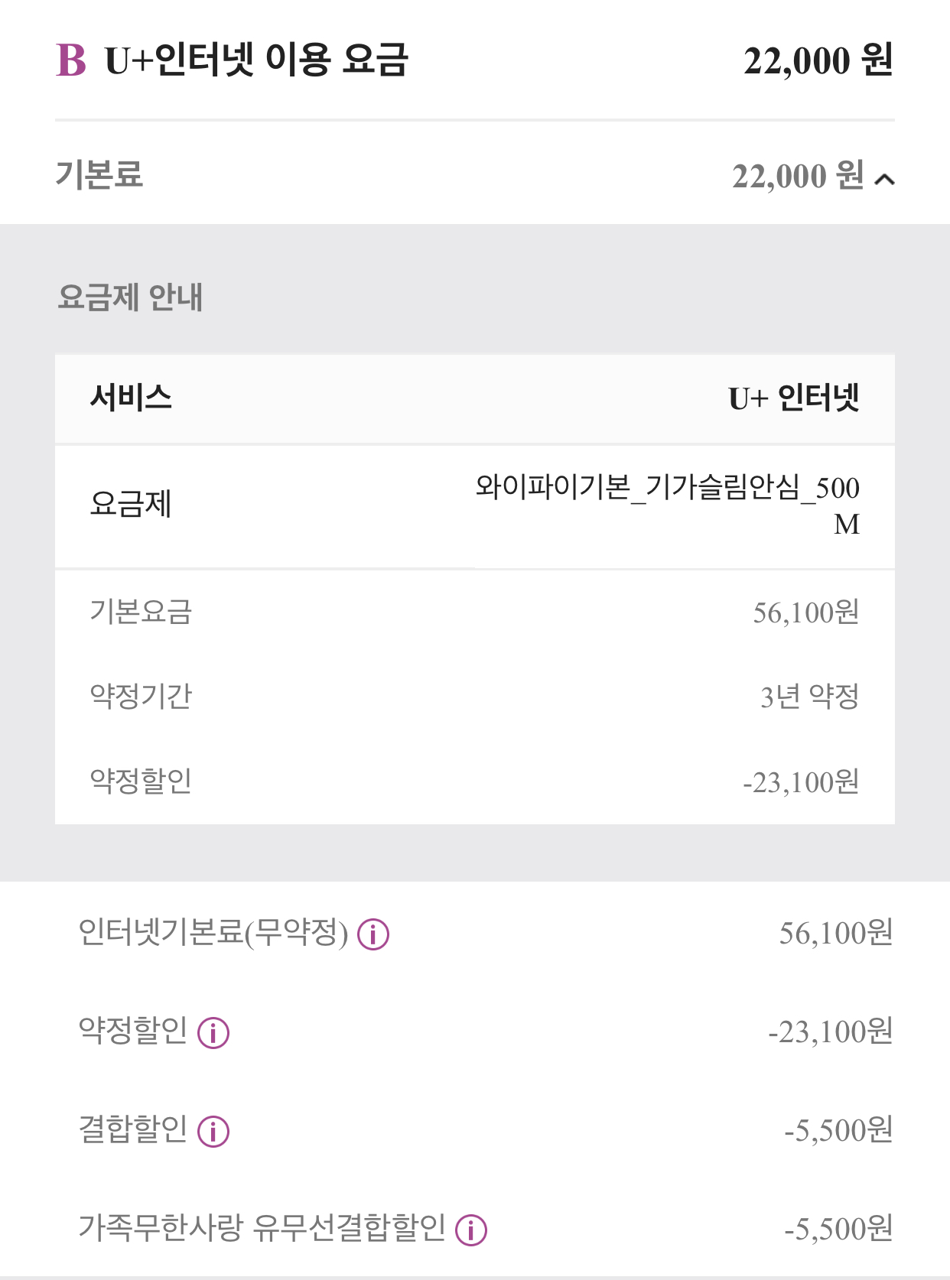950x1280 pixels.
Task: Click the 결합할인 label text
Action: [x=133, y=1129]
